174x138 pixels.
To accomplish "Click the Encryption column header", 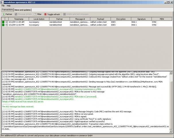I will 121,19.
